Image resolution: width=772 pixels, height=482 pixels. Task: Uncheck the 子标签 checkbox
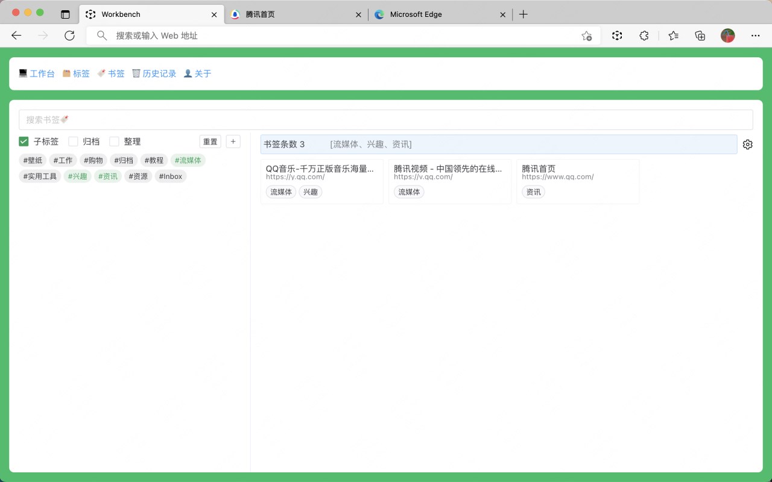click(x=24, y=142)
